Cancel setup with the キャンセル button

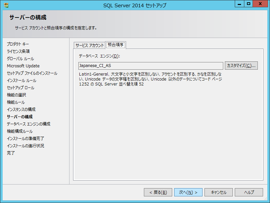point(218,192)
